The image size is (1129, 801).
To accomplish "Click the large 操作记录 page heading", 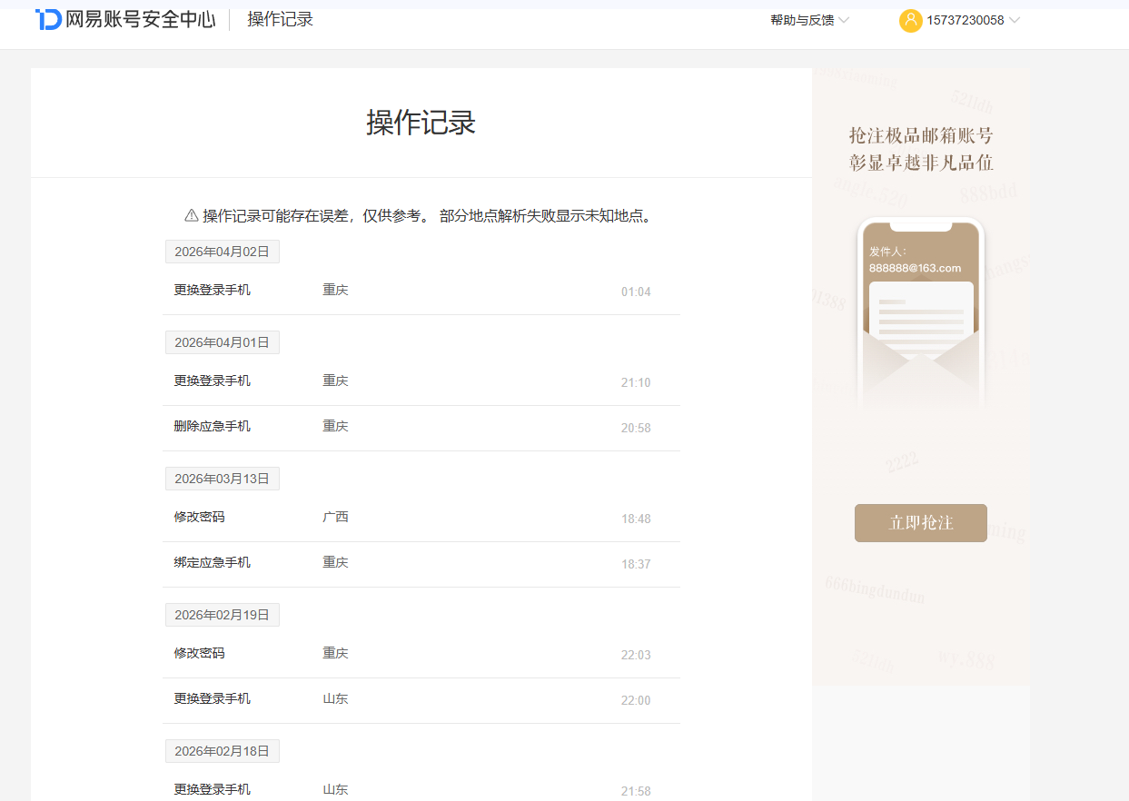I will tap(421, 123).
